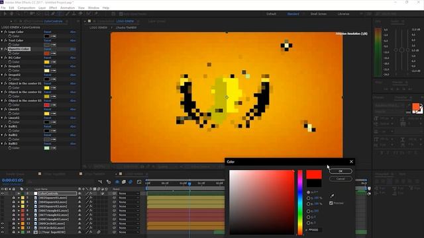424x238 pixels.
Task: Click parent pick whip for Your logo layer
Action: point(114,232)
